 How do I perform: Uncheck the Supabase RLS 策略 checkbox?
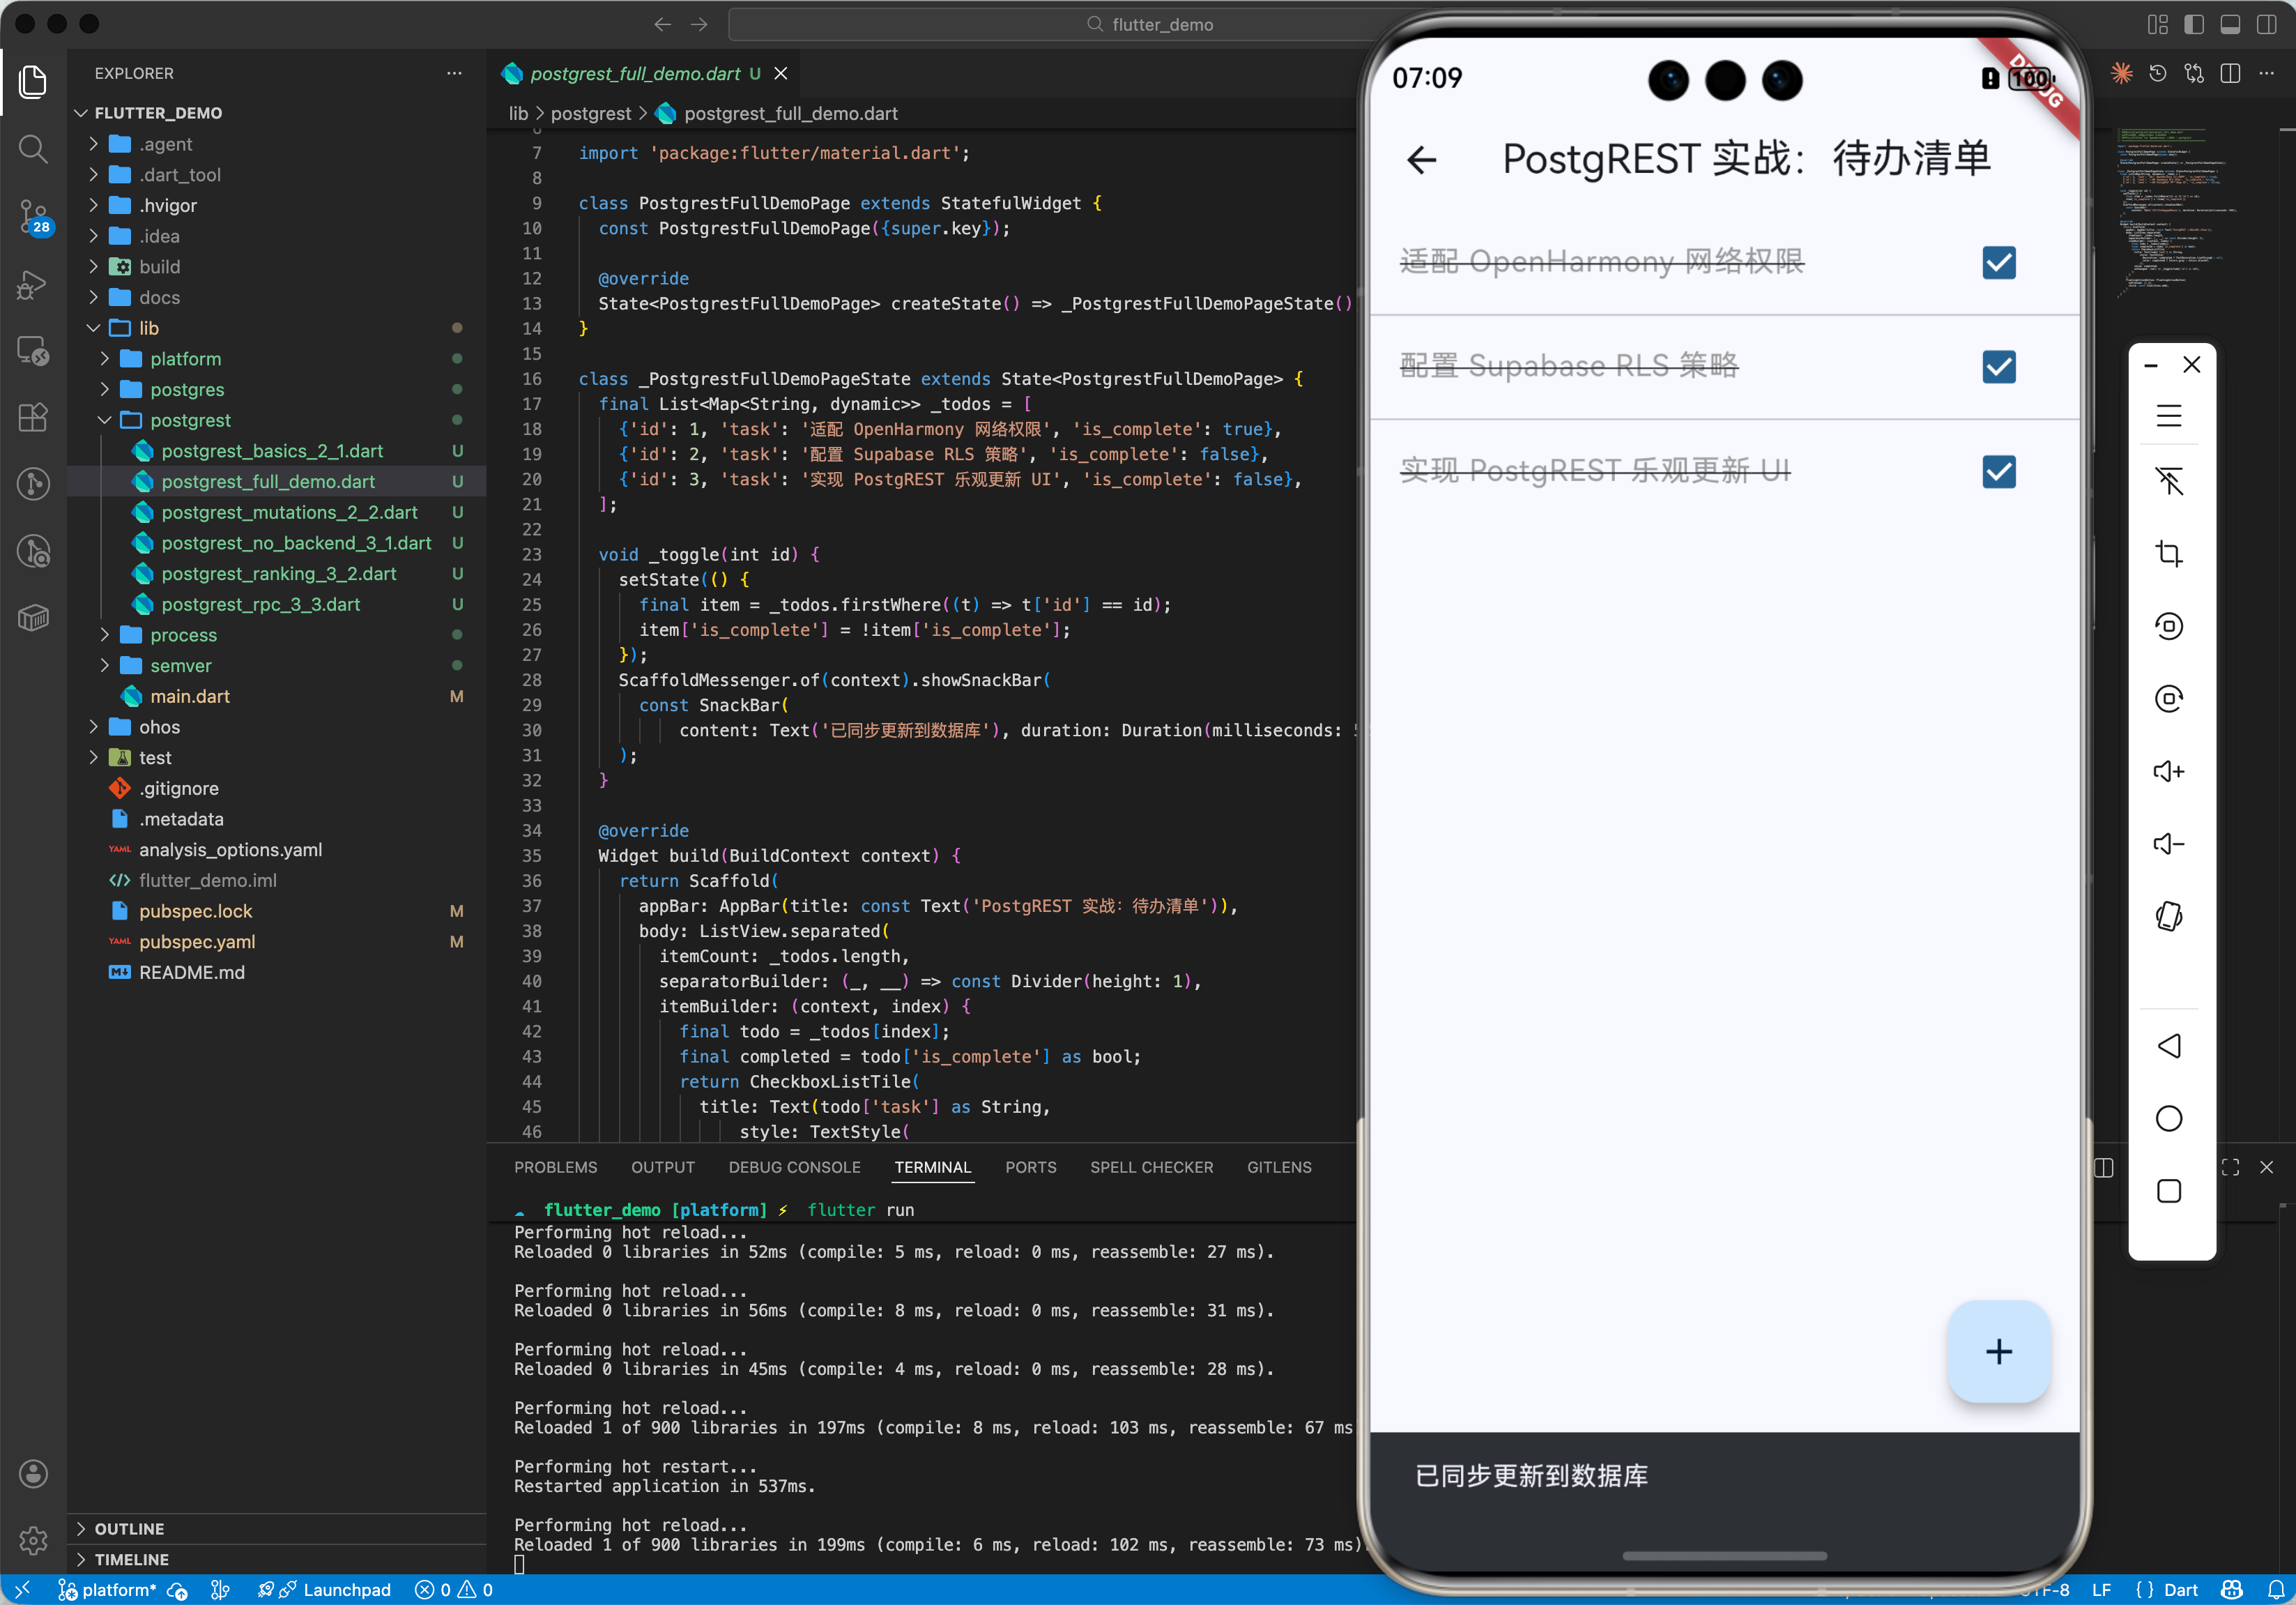pos(1998,367)
